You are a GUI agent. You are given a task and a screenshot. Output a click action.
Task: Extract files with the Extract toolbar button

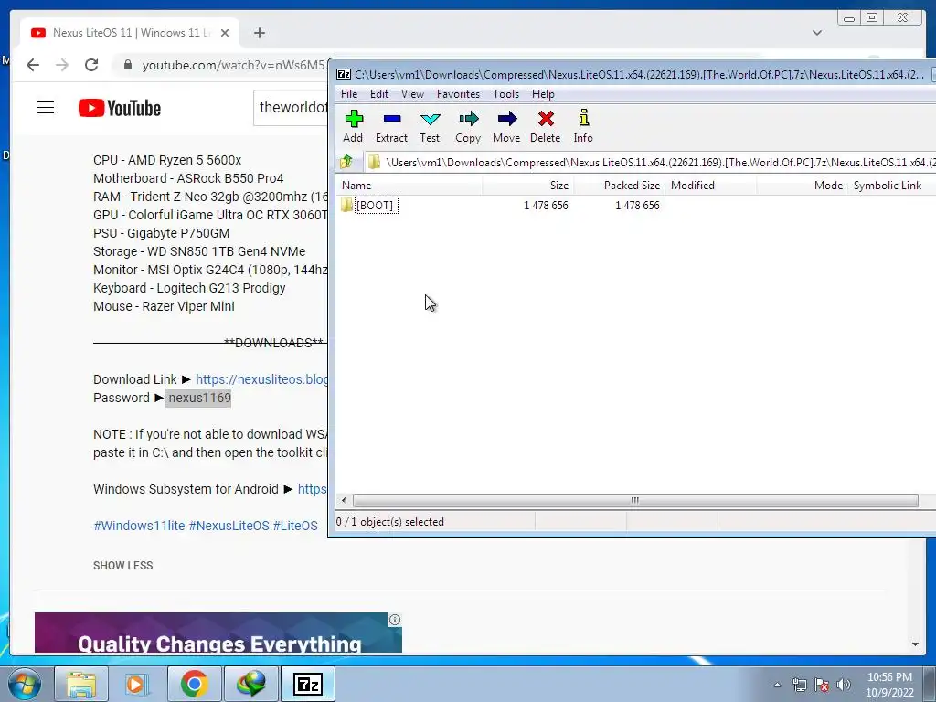click(391, 126)
